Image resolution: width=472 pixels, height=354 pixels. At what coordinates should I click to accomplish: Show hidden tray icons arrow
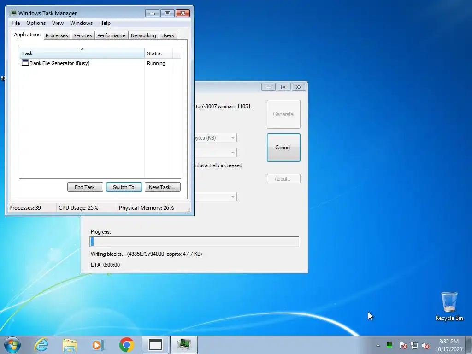click(378, 345)
